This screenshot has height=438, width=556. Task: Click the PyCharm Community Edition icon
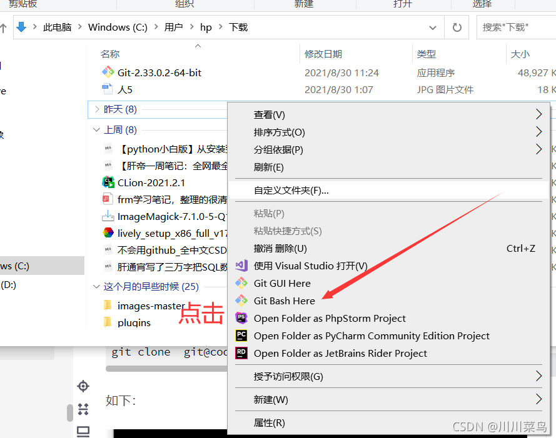coord(241,336)
